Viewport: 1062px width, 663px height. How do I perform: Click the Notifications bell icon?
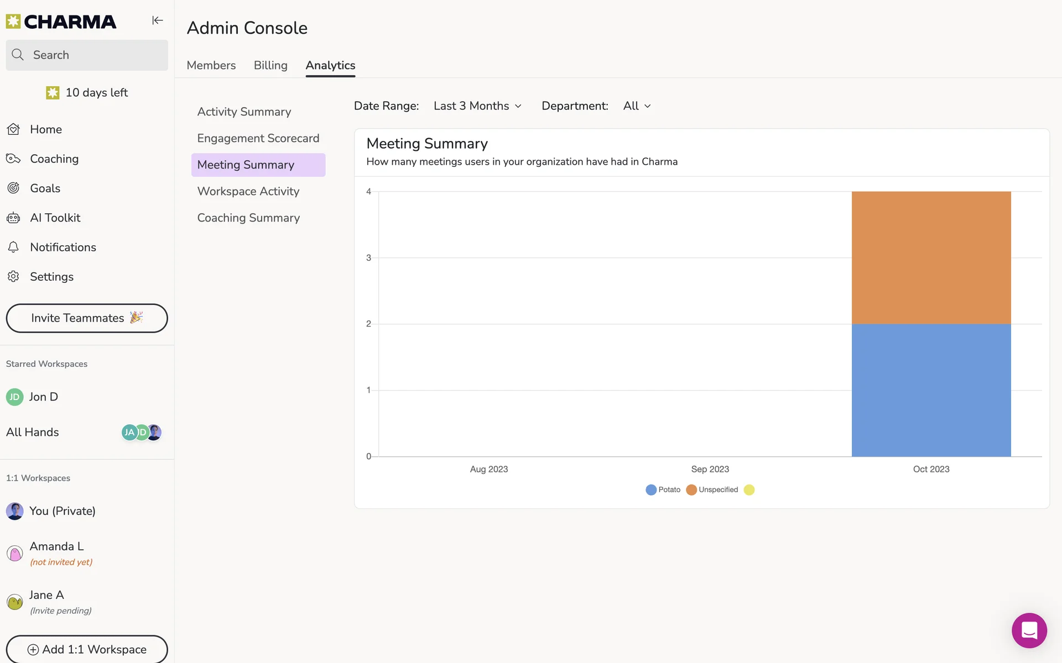point(14,247)
